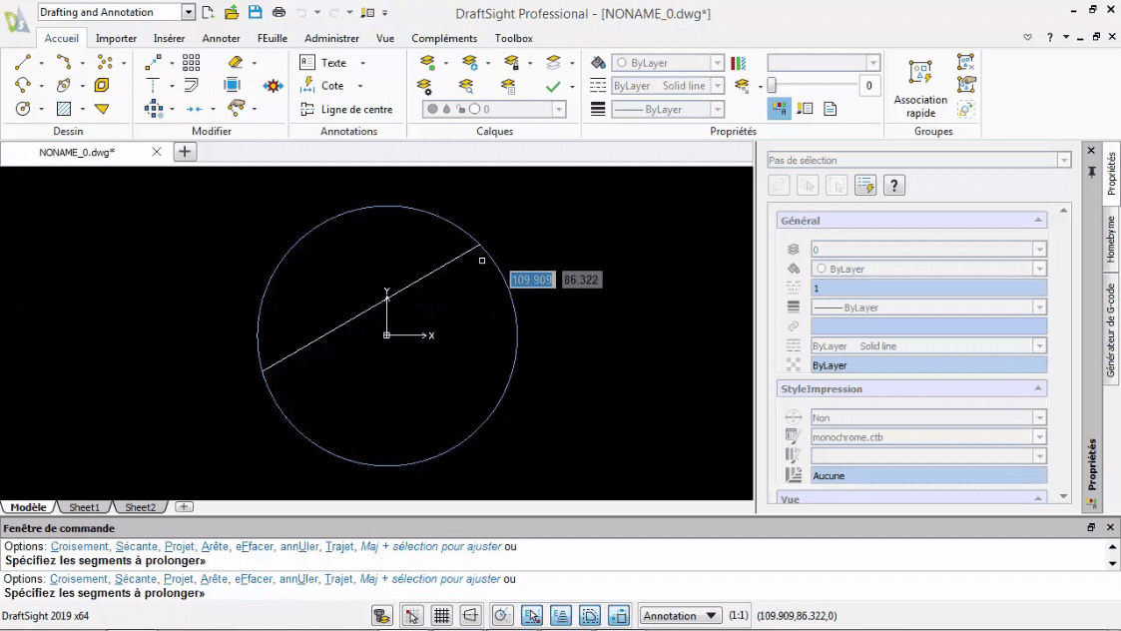1121x631 pixels.
Task: Toggle the last highlighted status bar button
Action: [619, 615]
